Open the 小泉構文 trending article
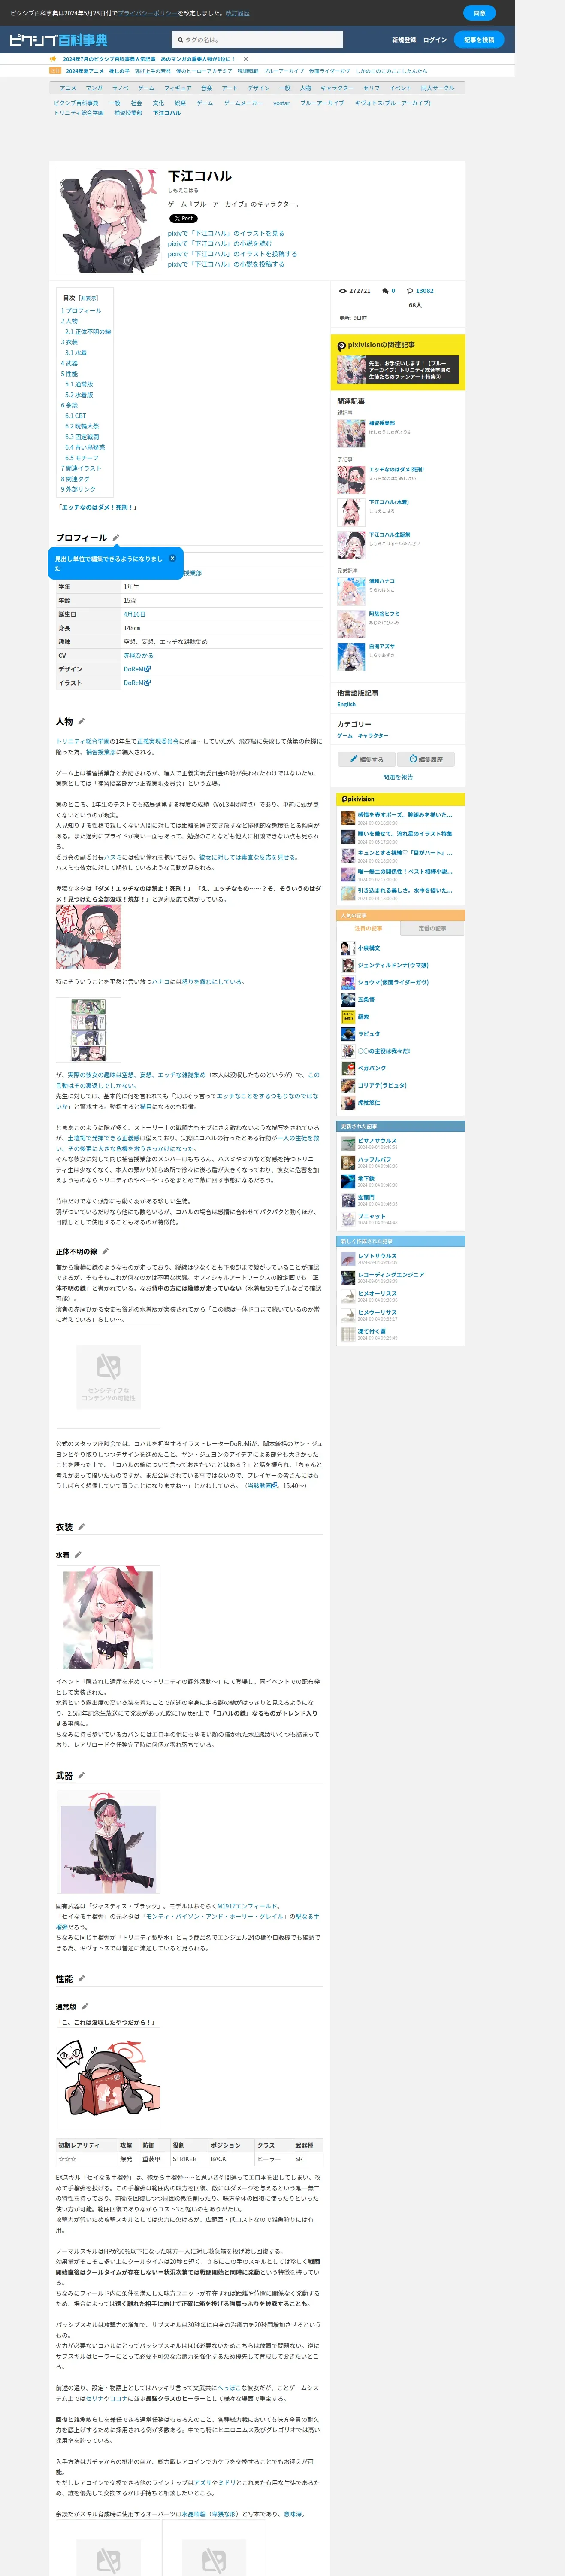The width and height of the screenshot is (565, 2576). (369, 948)
